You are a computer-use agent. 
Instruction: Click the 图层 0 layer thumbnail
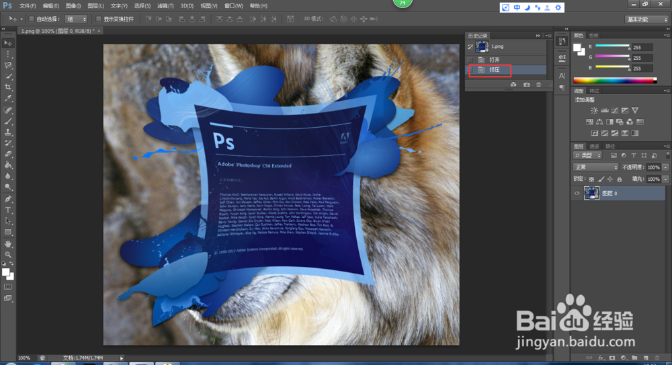click(x=591, y=194)
